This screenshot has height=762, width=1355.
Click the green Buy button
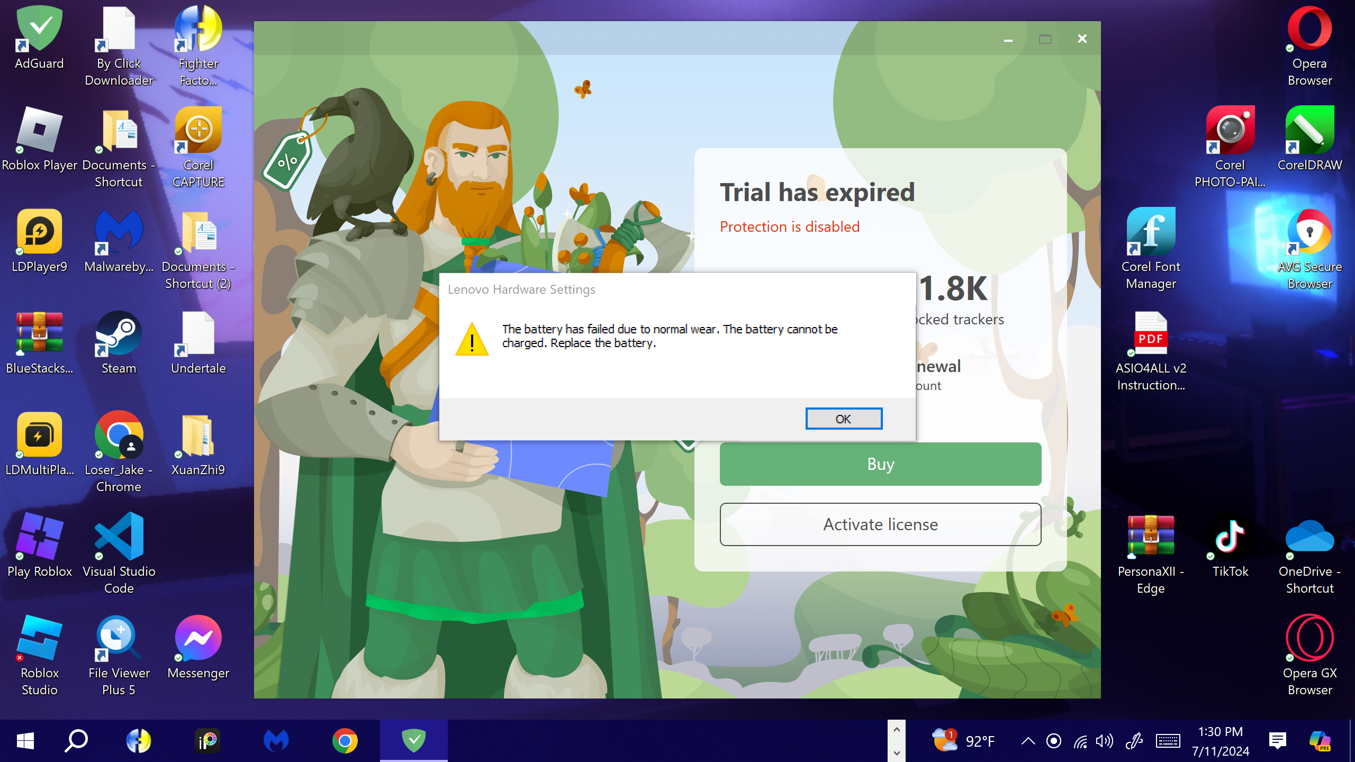880,464
